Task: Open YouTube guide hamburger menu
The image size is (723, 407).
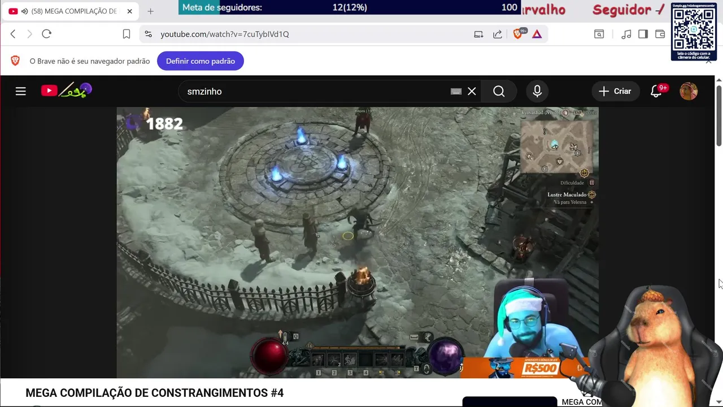Action: (21, 91)
